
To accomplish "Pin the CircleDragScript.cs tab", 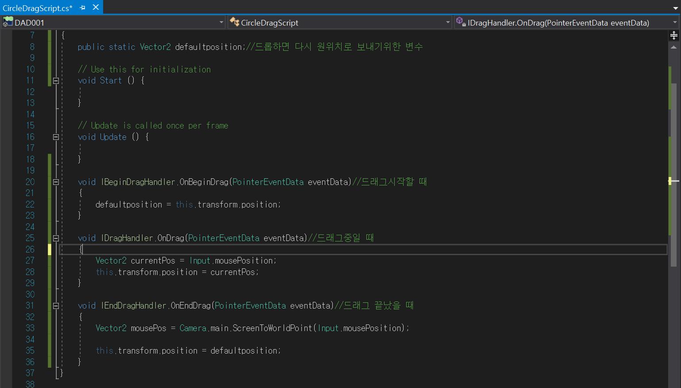I will (83, 8).
